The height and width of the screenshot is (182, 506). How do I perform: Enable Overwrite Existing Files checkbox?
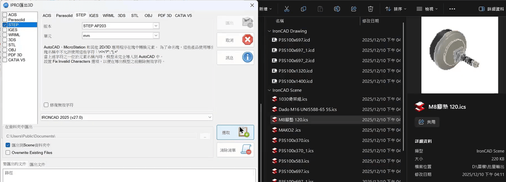(8, 153)
